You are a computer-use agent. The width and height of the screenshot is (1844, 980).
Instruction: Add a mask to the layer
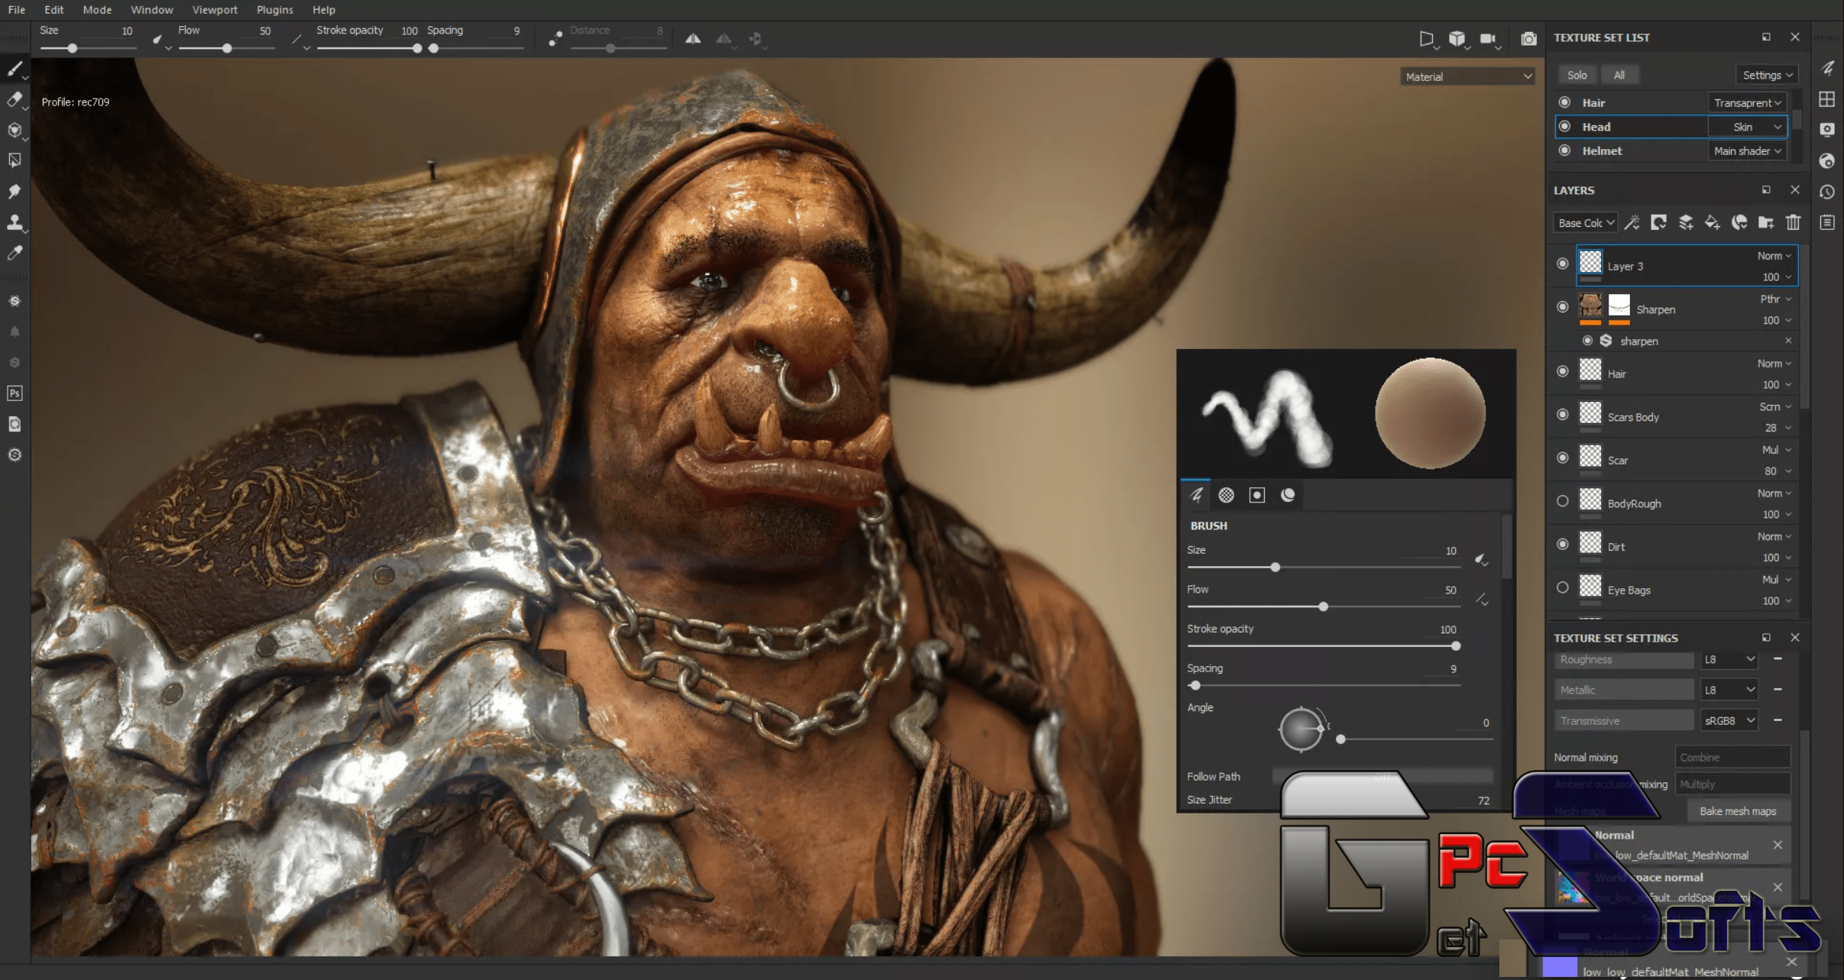[1658, 222]
